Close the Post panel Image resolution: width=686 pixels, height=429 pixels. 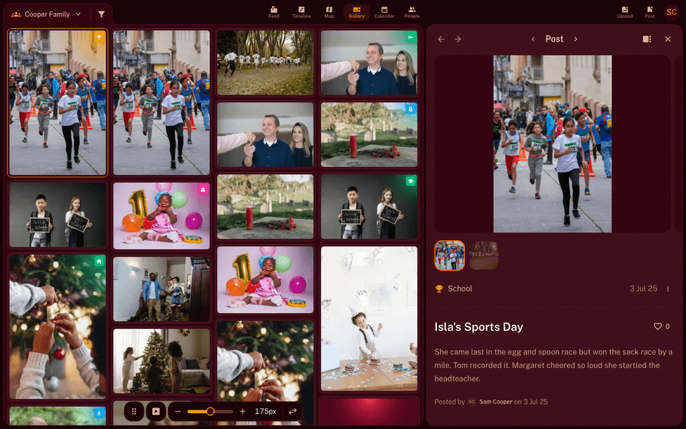tap(668, 40)
